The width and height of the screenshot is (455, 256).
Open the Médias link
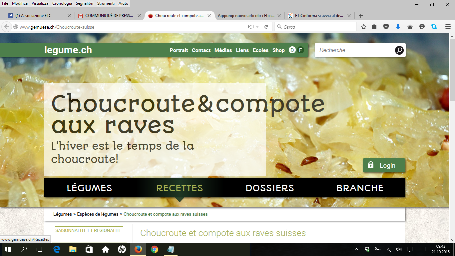(223, 50)
